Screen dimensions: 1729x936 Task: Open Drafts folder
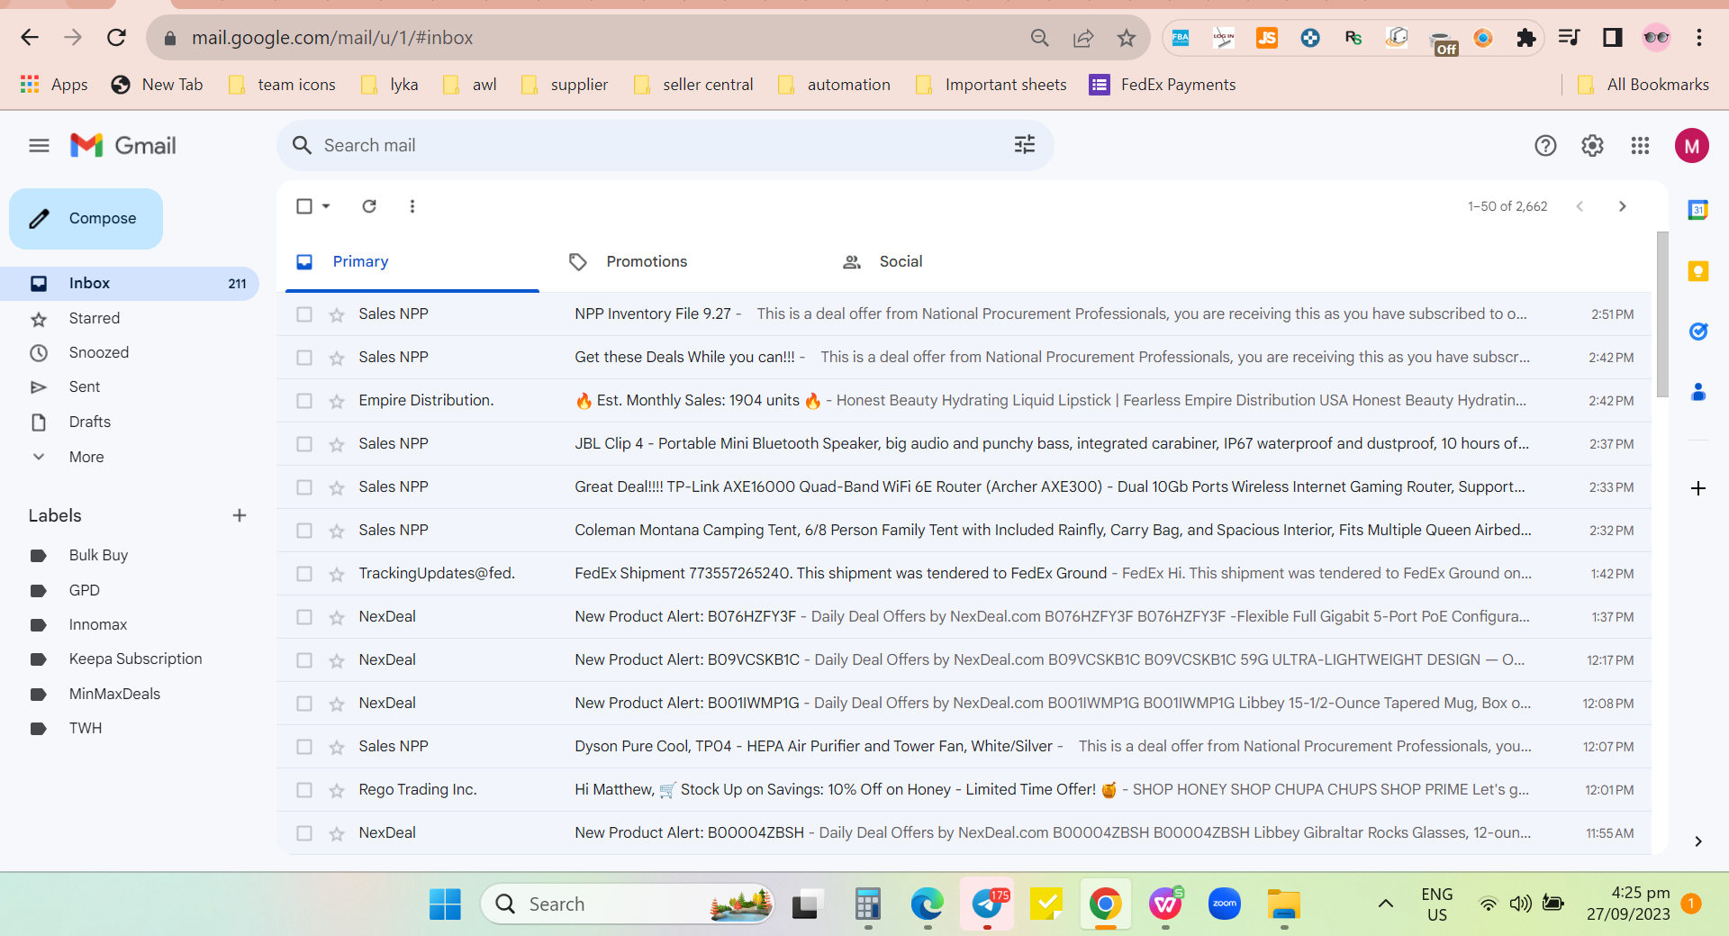(90, 422)
